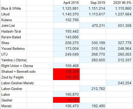Select UTJ's 260,263 cell
This screenshot has width=133, height=109.
(119, 54)
